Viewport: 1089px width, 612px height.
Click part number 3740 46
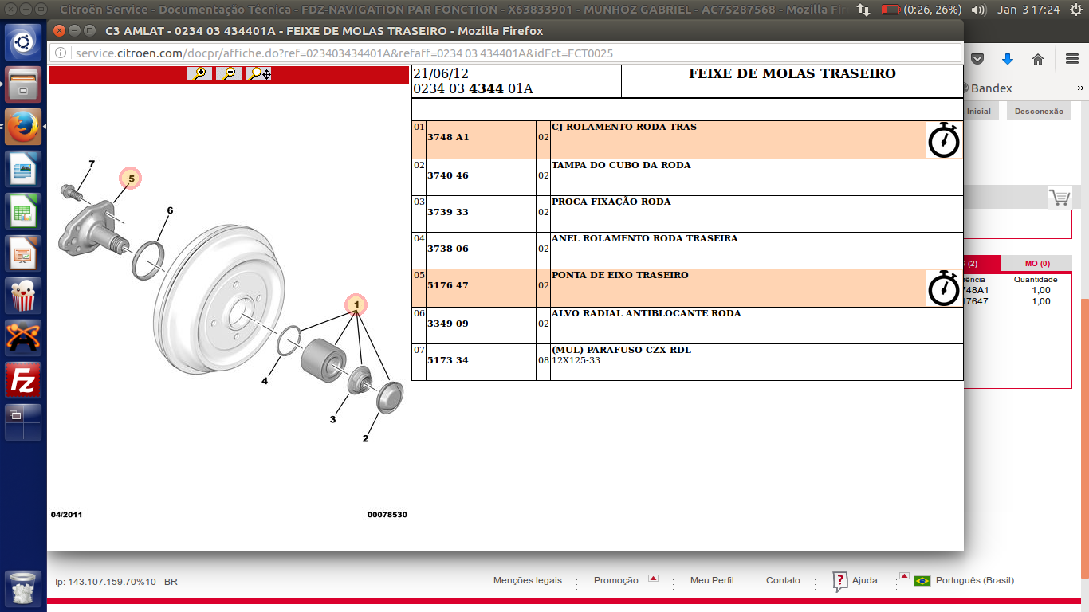448,175
